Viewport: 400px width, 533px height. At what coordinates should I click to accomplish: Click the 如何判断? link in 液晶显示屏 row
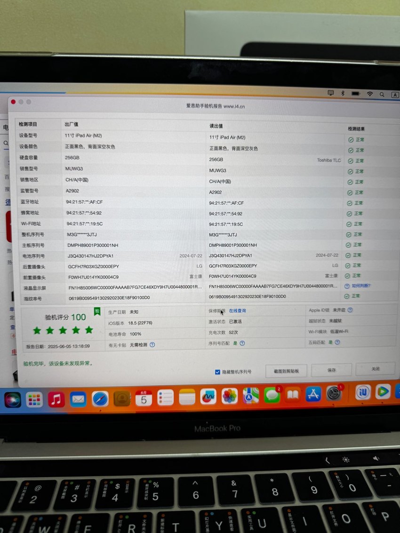click(361, 286)
